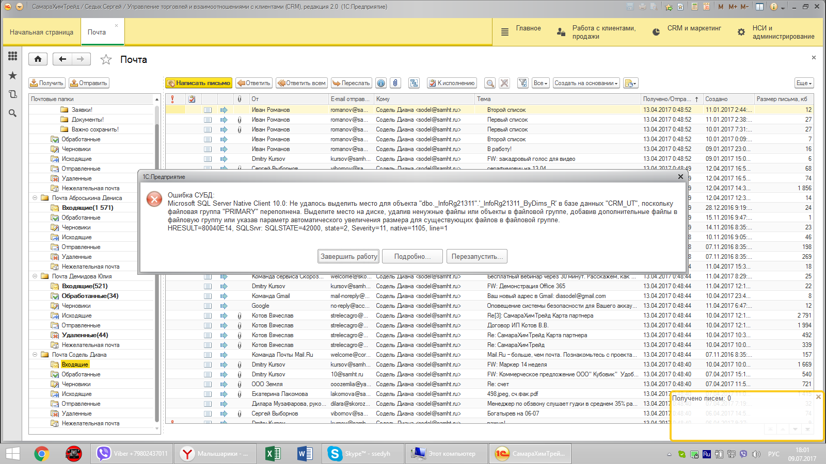Image resolution: width=826 pixels, height=464 pixels.
Task: Open the Все filter dropdown
Action: pyautogui.click(x=540, y=83)
